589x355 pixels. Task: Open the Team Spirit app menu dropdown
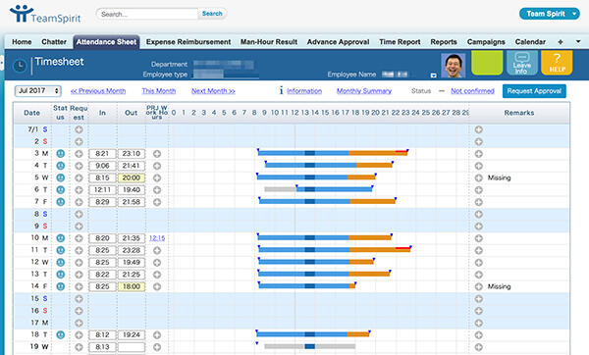point(549,14)
